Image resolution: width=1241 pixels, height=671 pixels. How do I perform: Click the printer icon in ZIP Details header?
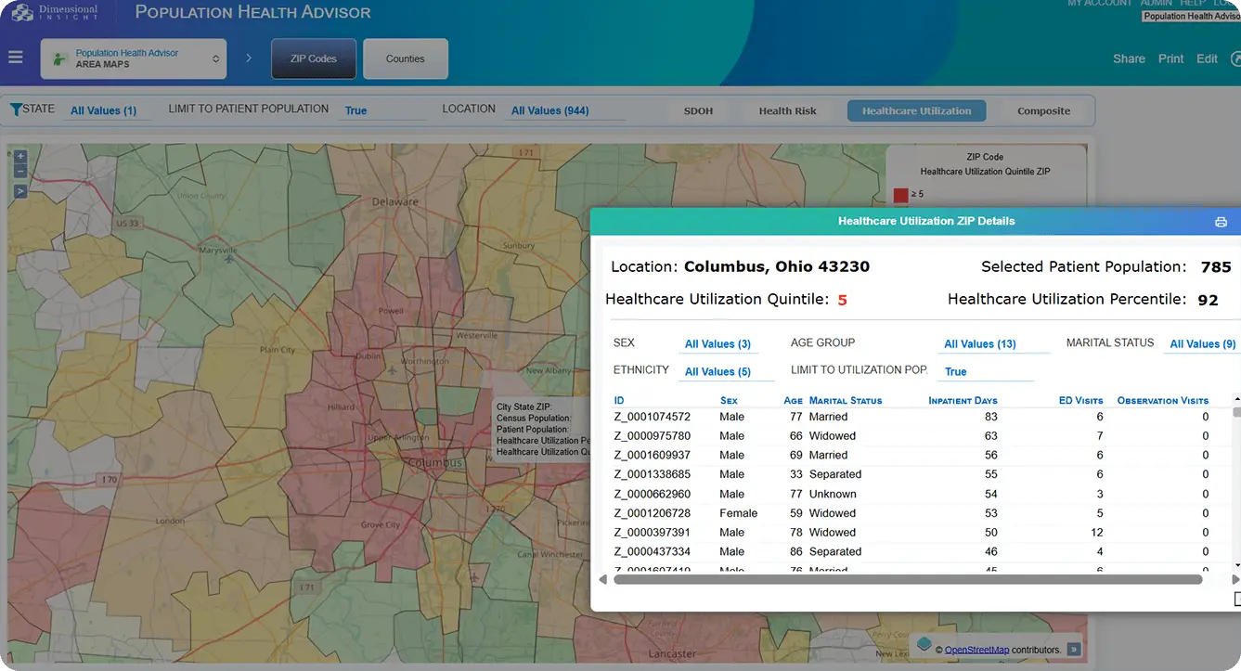point(1221,222)
